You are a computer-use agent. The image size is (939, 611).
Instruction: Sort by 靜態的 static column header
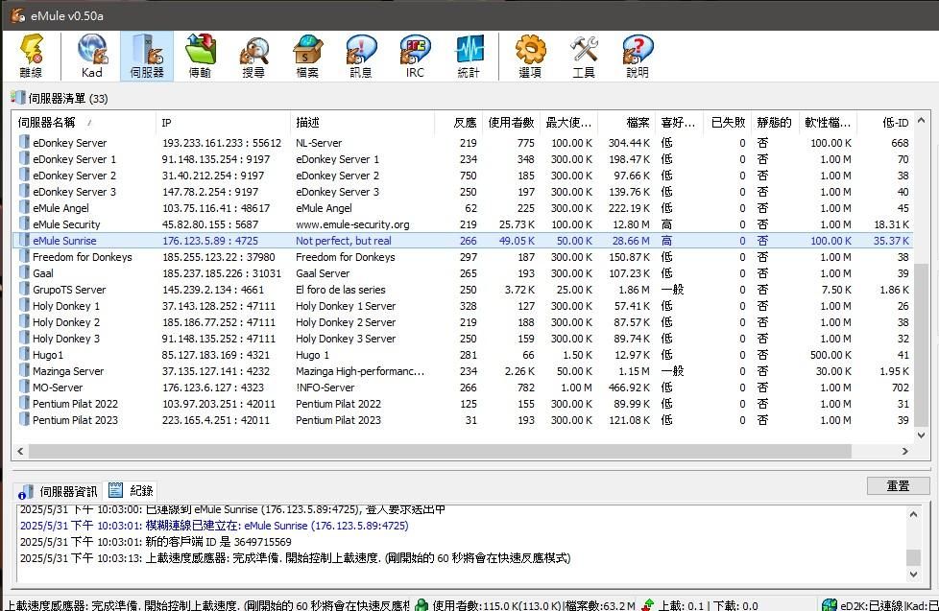774,123
